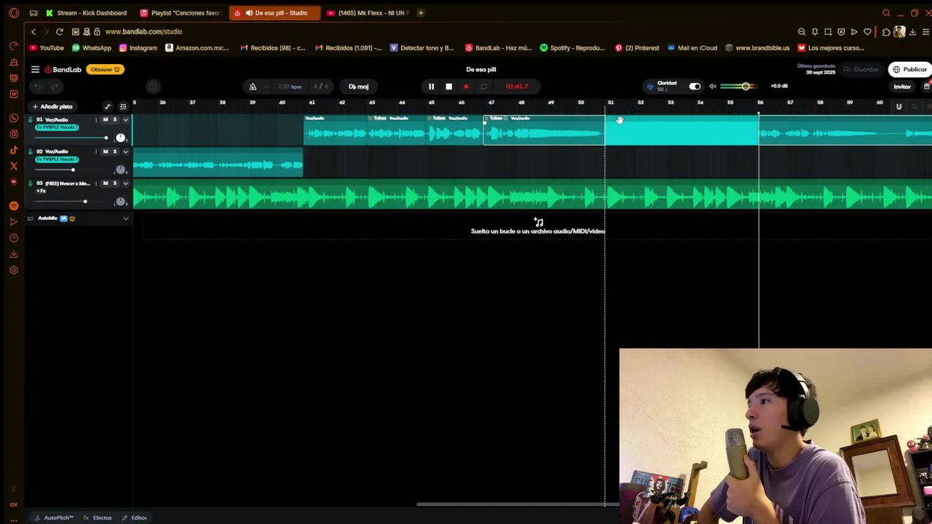Open the Efectos panel
The image size is (932, 524).
(98, 517)
